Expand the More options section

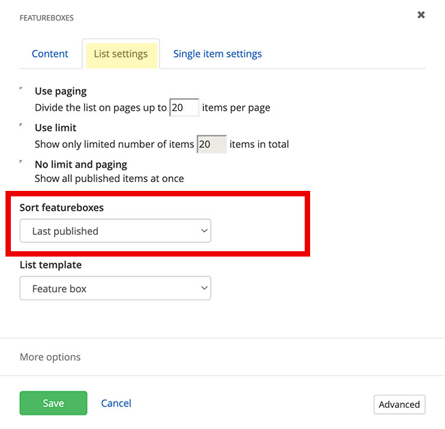pos(50,356)
